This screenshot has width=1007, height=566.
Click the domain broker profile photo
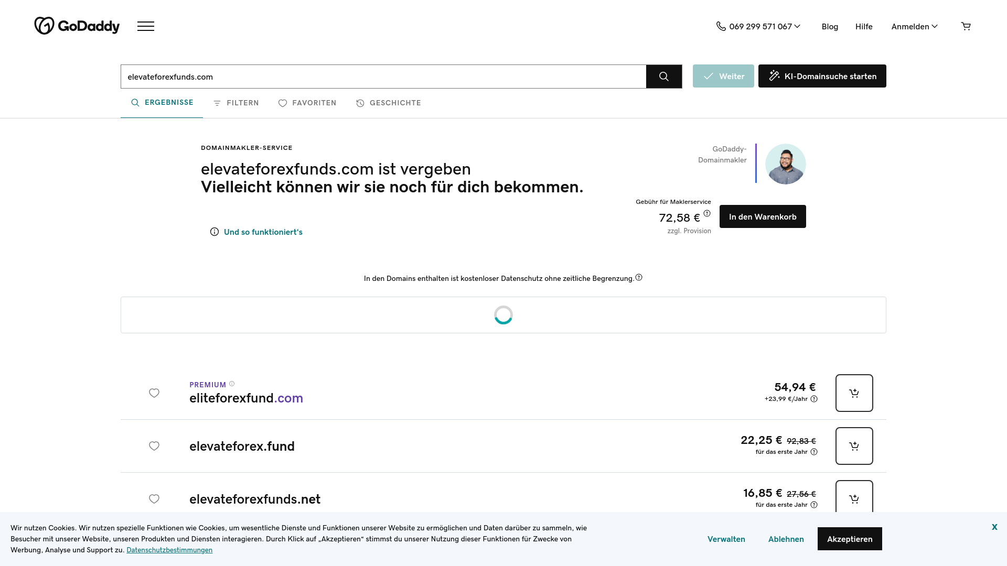click(x=785, y=164)
